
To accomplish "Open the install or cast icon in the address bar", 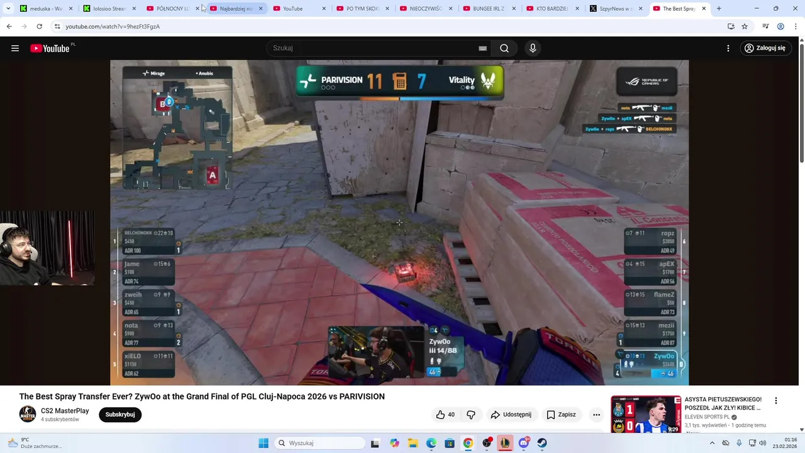I will (x=731, y=26).
